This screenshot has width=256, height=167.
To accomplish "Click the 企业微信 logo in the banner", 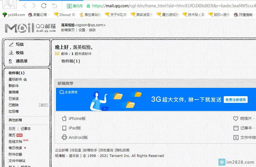I will click(x=68, y=92).
